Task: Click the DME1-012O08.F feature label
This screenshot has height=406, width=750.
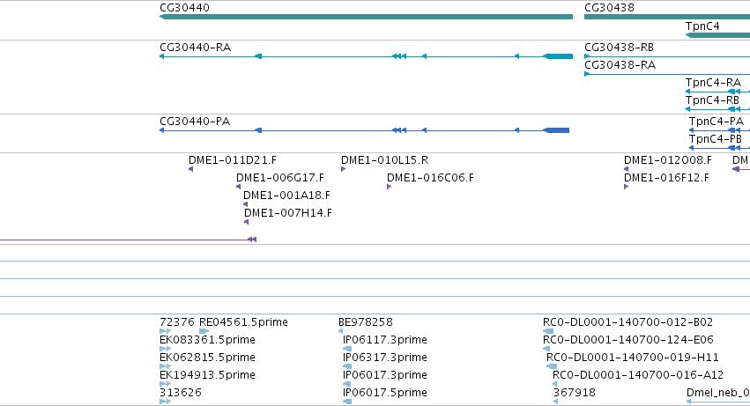Action: (668, 160)
